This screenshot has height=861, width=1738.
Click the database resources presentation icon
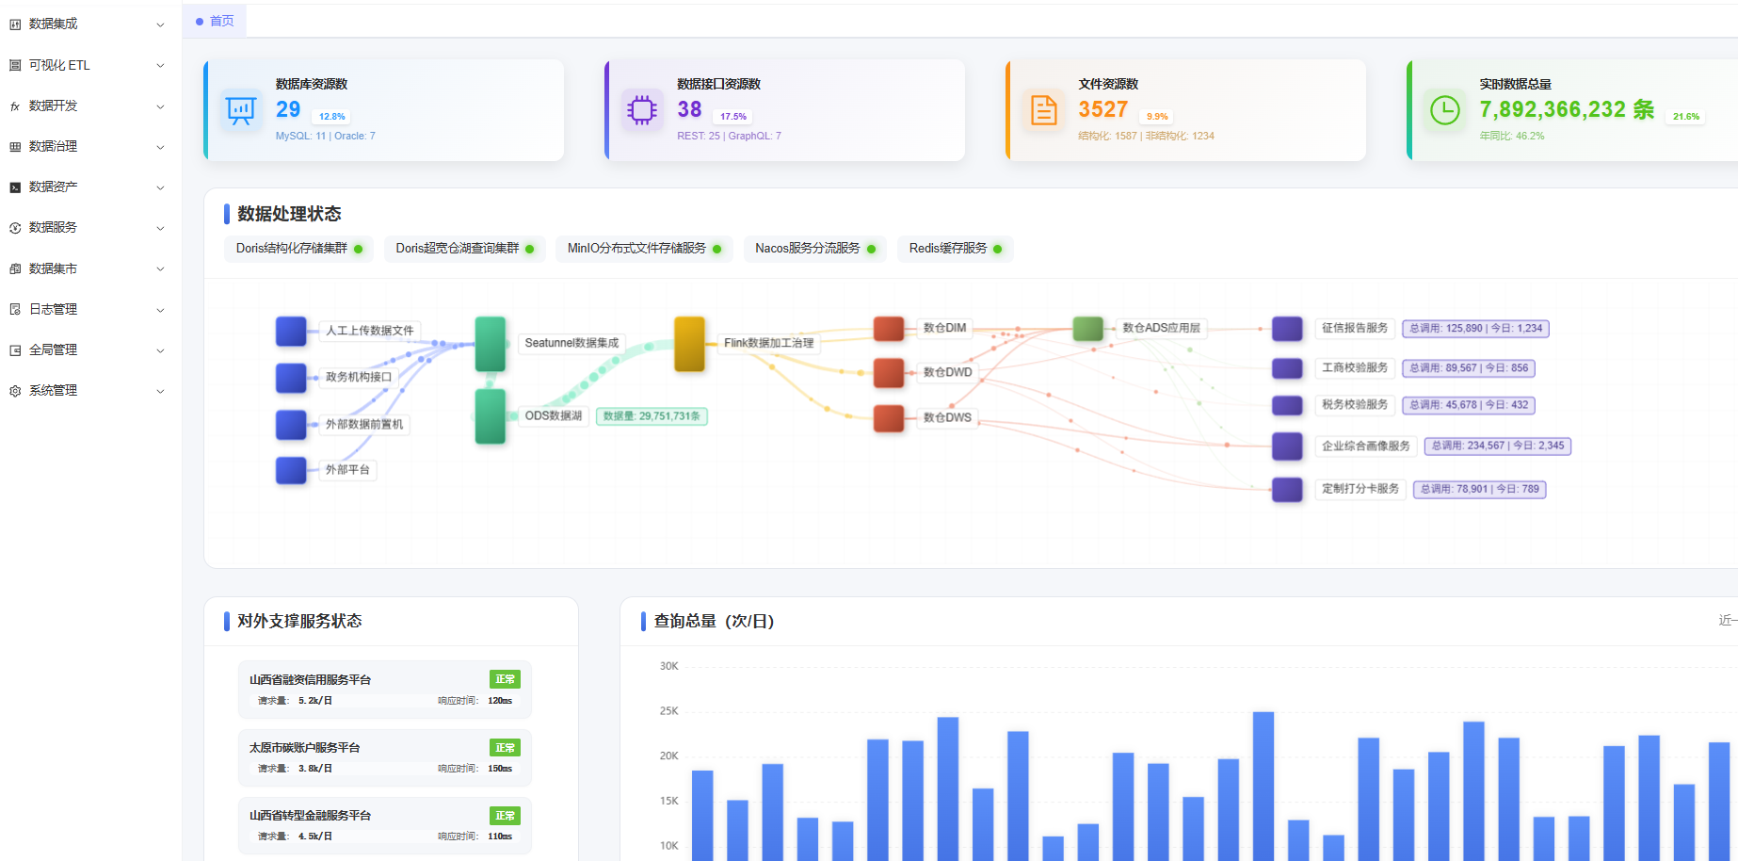coord(241,110)
